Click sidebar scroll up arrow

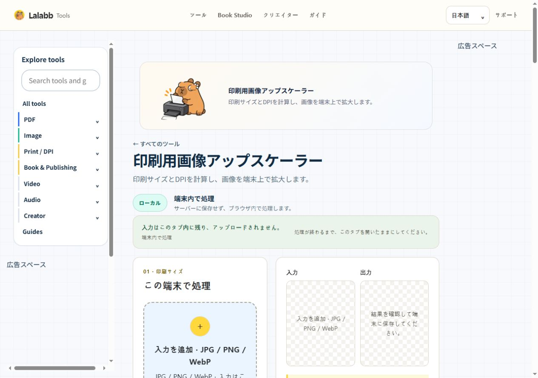click(111, 43)
